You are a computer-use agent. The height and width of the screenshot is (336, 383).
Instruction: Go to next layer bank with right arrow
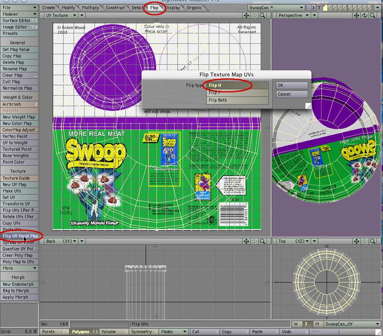click(313, 8)
